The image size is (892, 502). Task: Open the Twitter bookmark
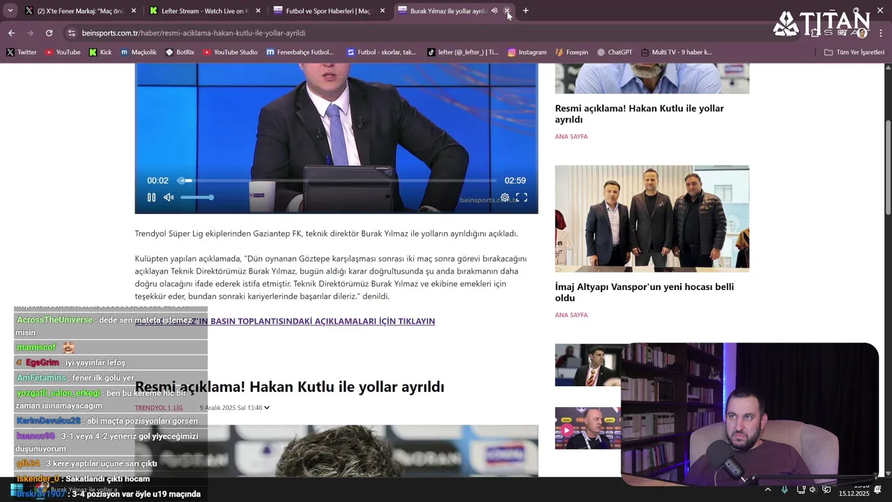pos(22,52)
